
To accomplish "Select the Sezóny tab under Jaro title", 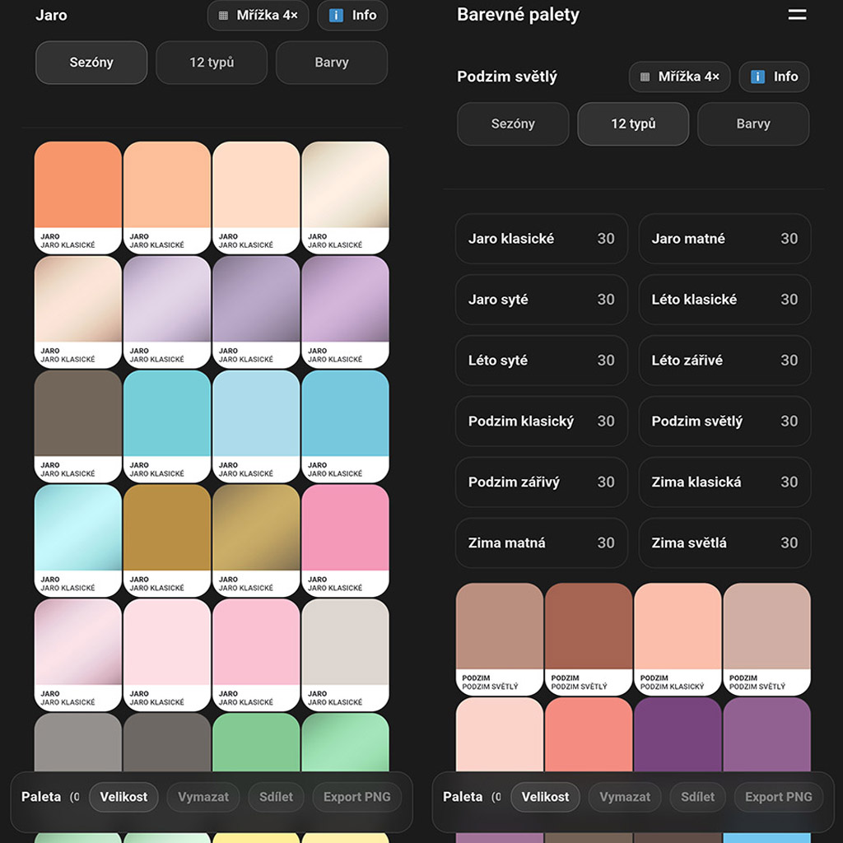I will [x=91, y=63].
